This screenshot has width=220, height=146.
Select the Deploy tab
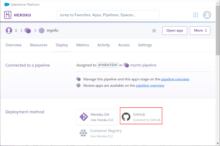click(62, 45)
